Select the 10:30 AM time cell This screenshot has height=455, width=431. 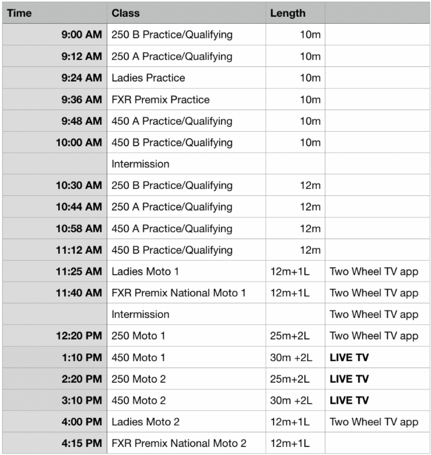tap(79, 185)
